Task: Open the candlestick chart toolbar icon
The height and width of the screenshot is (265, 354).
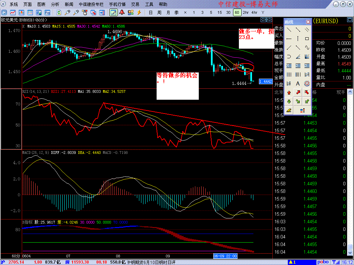Action: (x=21, y=12)
